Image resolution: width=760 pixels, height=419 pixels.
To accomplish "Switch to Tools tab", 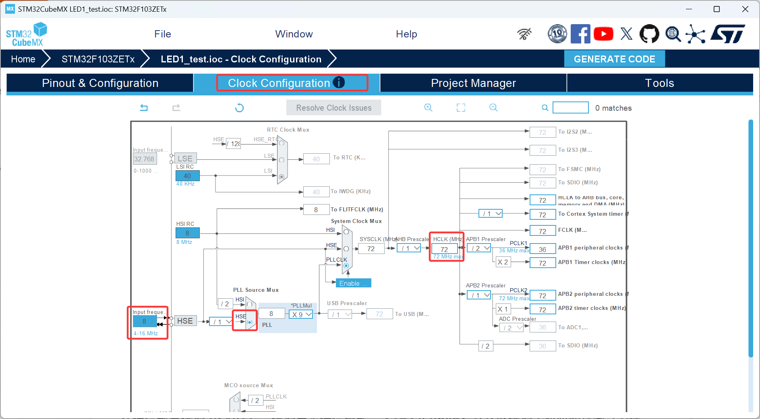I will (x=660, y=83).
